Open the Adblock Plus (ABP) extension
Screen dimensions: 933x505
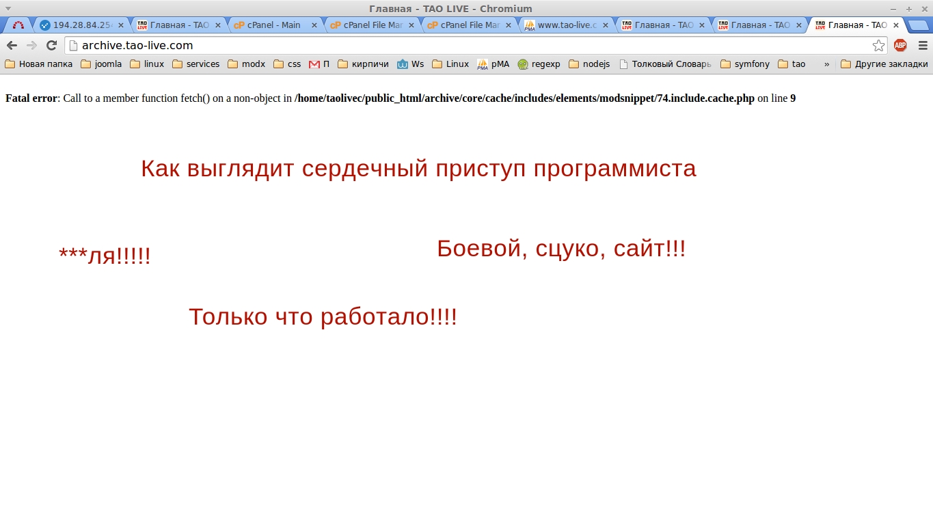[x=900, y=45]
